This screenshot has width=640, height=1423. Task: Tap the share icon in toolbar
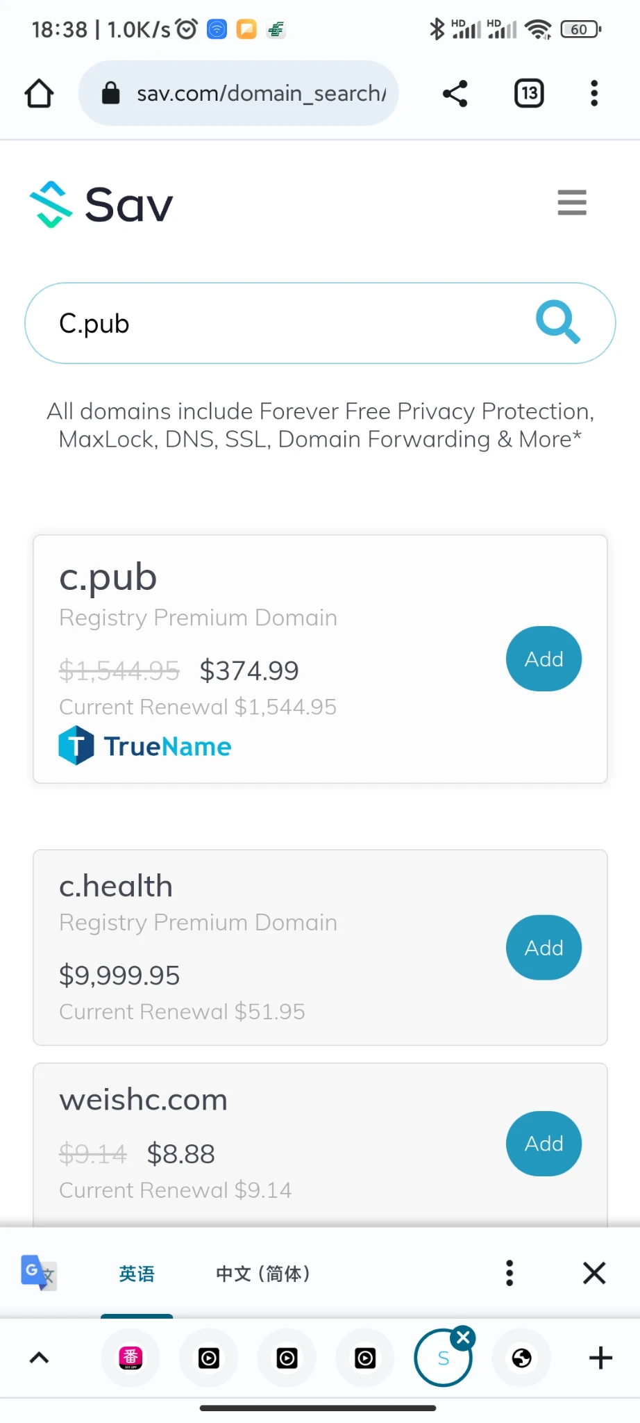(455, 93)
